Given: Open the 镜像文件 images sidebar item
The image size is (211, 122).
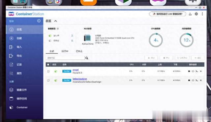Looking at the screenshot, I should click(24, 90).
